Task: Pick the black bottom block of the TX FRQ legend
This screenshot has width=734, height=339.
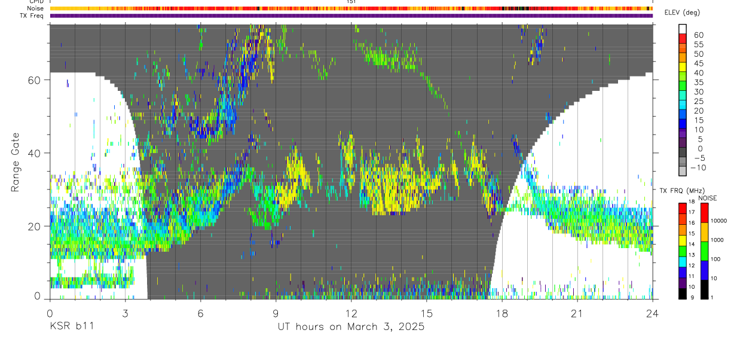Action: 683,294
